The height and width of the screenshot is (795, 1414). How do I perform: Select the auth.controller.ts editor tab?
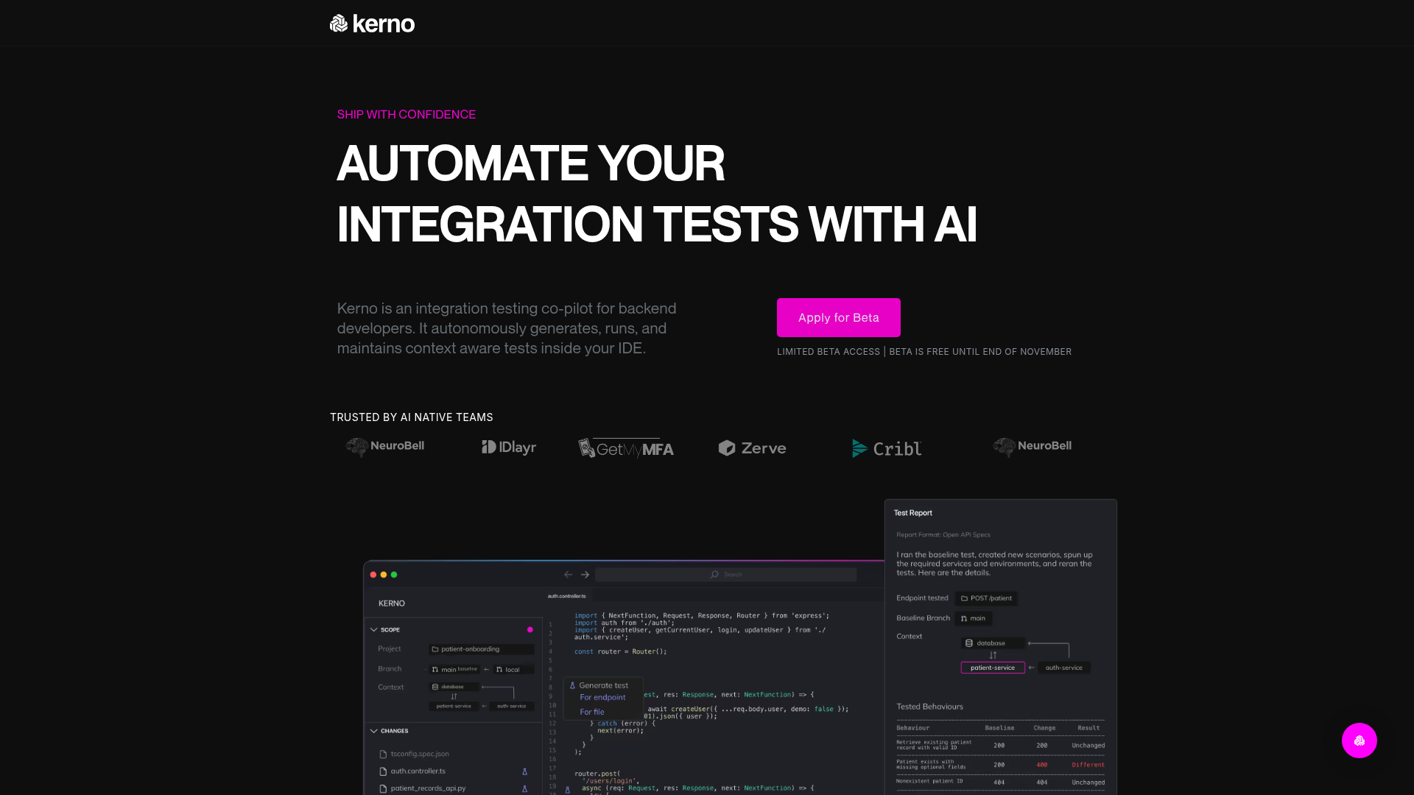point(567,595)
